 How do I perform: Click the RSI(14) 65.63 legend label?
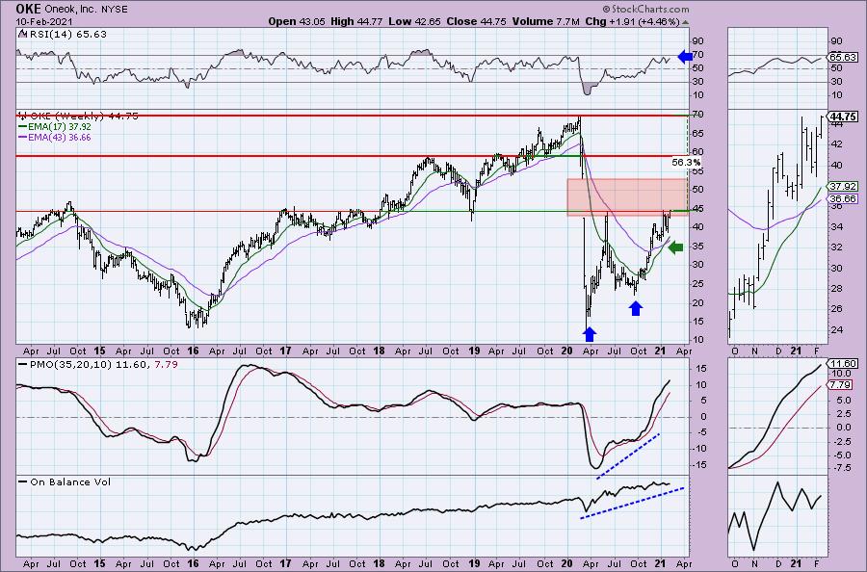click(66, 34)
